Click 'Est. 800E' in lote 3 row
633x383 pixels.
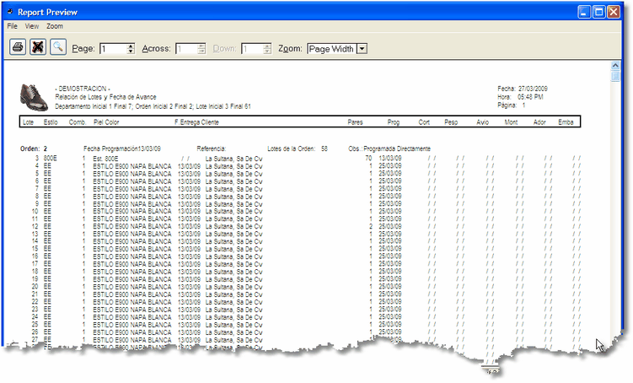click(x=105, y=159)
